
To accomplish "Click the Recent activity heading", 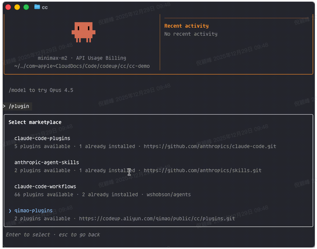I will (186, 26).
